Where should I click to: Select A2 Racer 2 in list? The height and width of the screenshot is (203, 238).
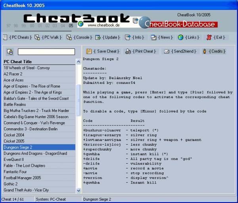39,74
